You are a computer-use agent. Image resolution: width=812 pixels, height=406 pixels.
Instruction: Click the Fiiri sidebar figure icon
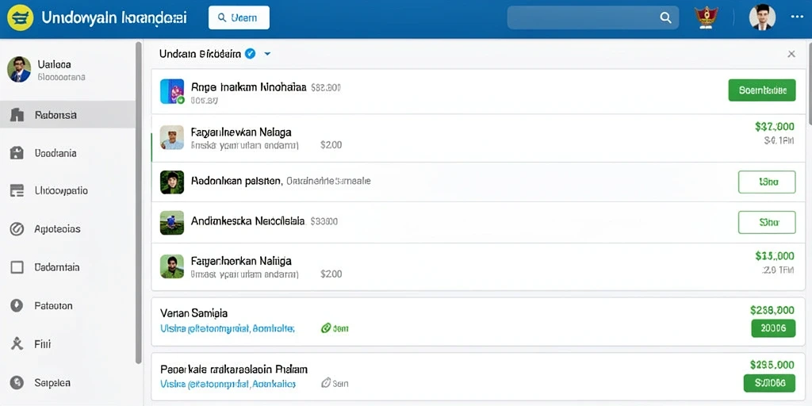17,344
